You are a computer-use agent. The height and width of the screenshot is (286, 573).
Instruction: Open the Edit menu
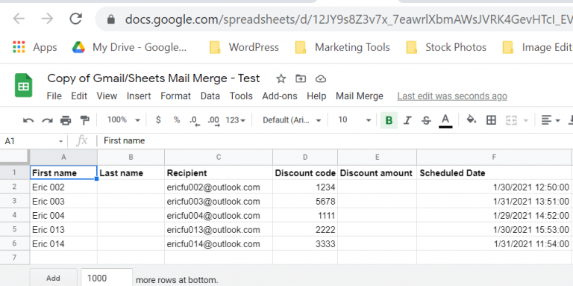(x=79, y=96)
